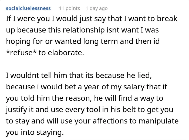Click the phrase 'justify it and use'

pos(35,109)
